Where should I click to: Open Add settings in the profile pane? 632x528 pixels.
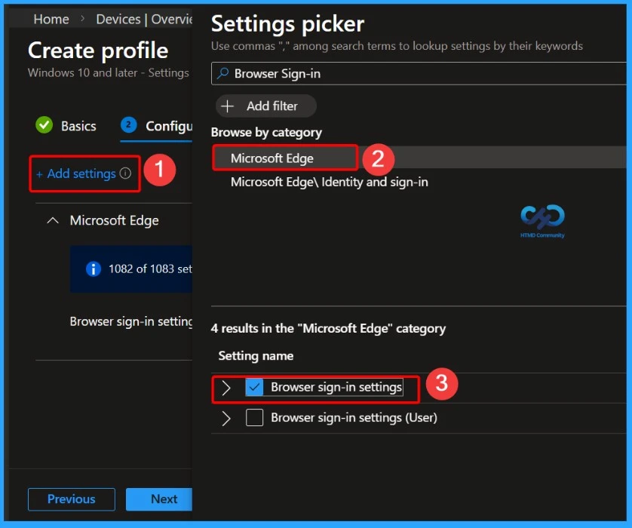tap(79, 173)
